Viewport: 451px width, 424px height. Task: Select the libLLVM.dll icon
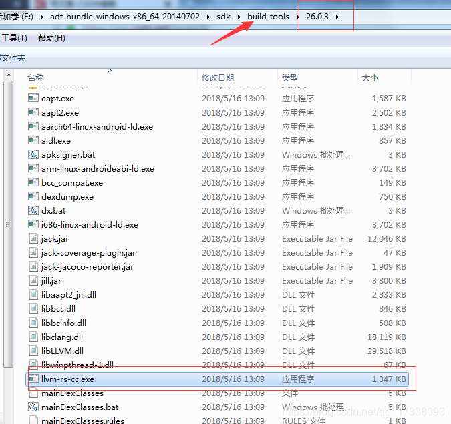(33, 351)
